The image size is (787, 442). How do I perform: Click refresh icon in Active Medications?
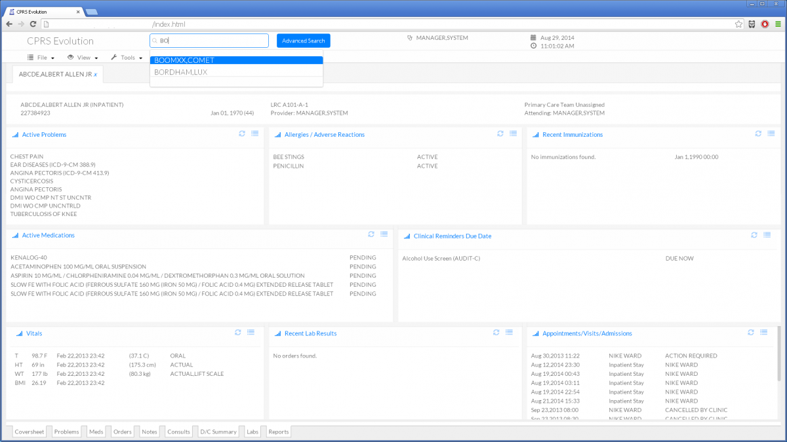371,234
